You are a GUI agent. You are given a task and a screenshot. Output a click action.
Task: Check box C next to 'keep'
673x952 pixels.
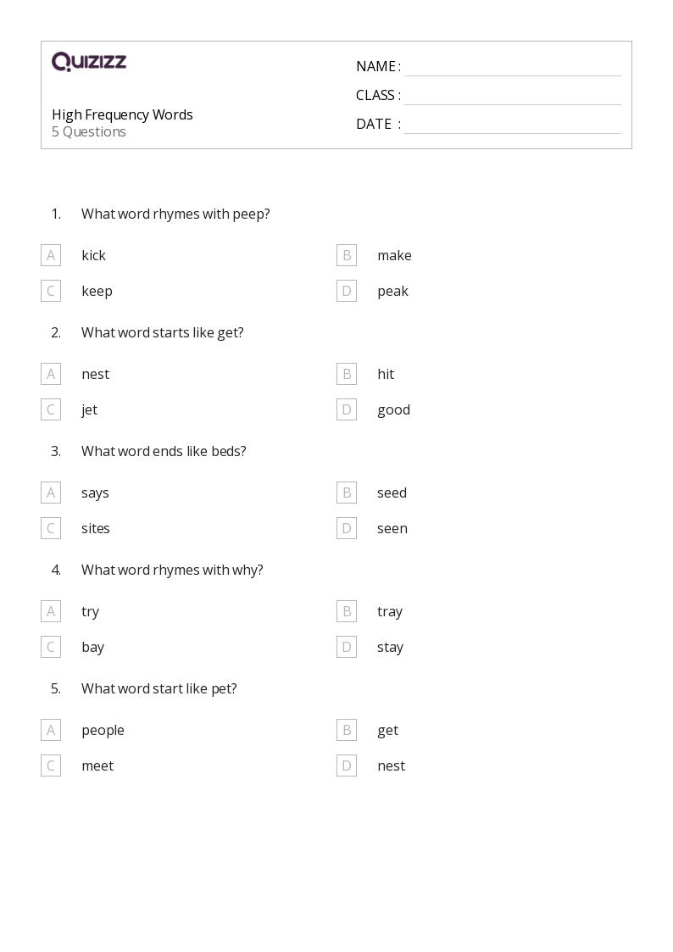51,291
